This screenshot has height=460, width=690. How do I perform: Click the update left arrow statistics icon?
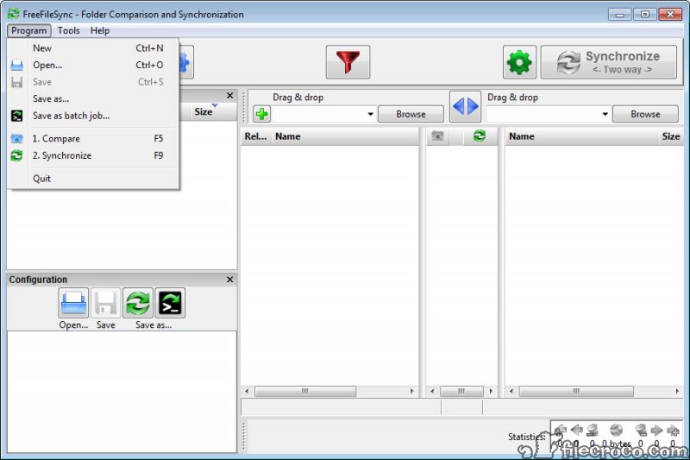pyautogui.click(x=576, y=430)
